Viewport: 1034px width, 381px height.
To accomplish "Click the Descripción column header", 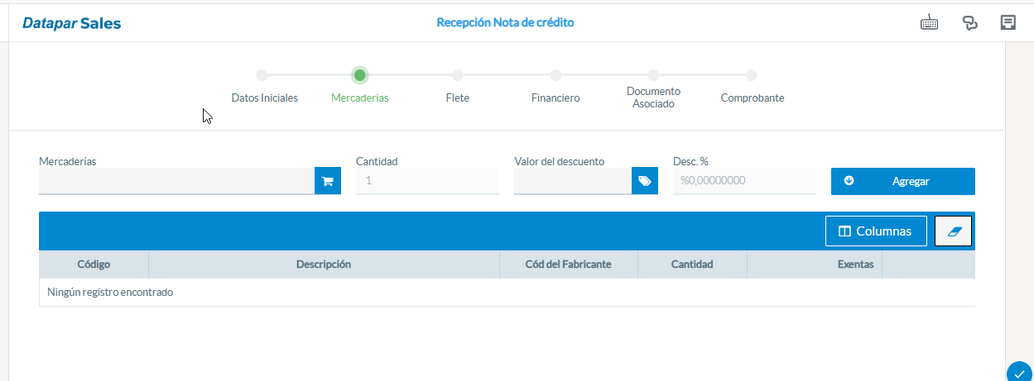I will 324,264.
